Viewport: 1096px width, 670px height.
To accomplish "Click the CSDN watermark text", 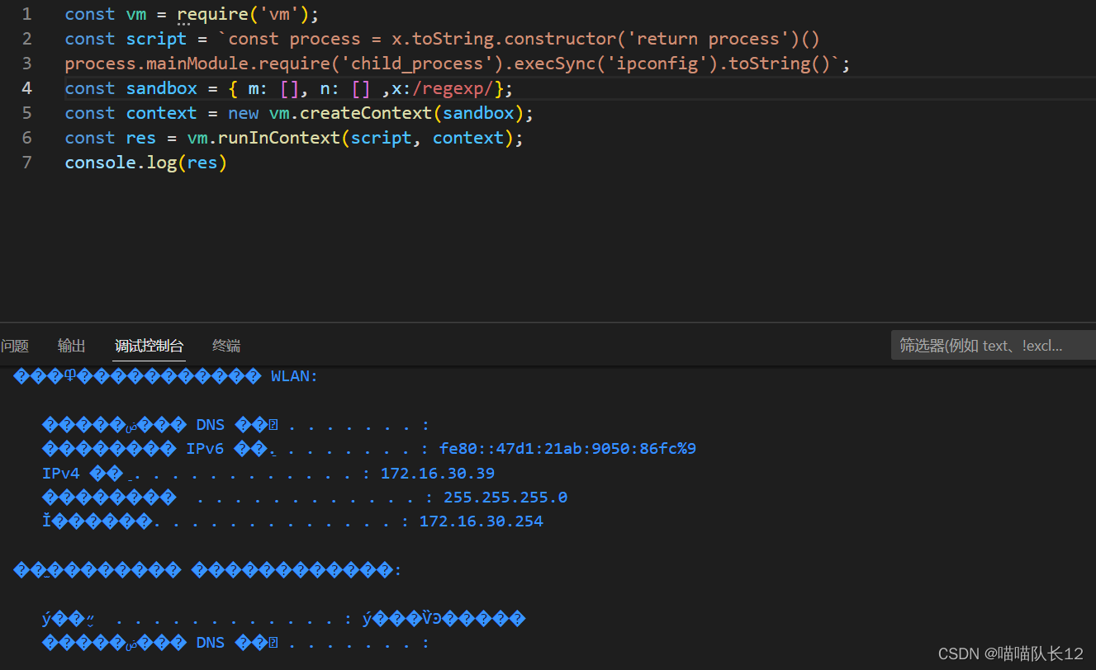I will click(x=1012, y=653).
